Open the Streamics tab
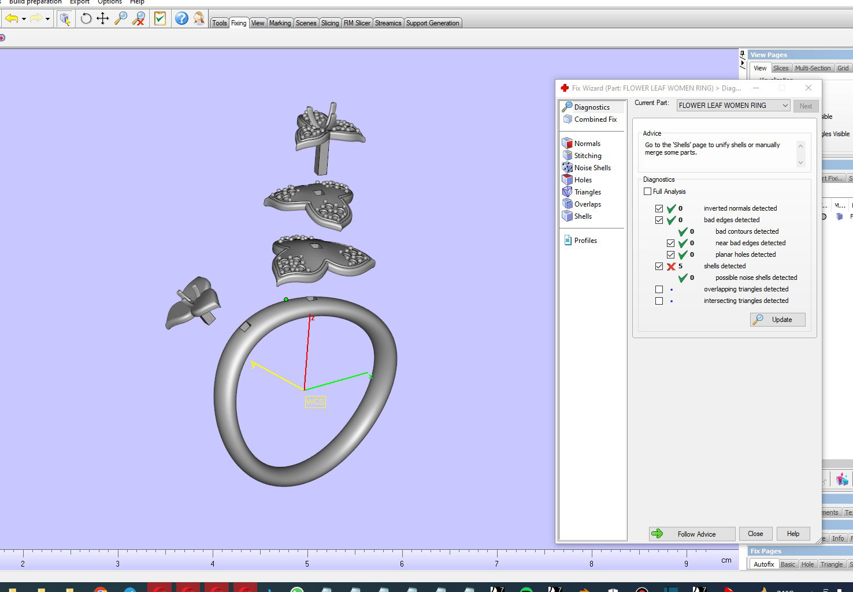 (388, 23)
